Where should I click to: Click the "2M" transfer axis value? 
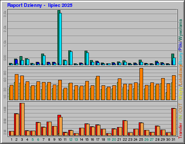point(5,132)
